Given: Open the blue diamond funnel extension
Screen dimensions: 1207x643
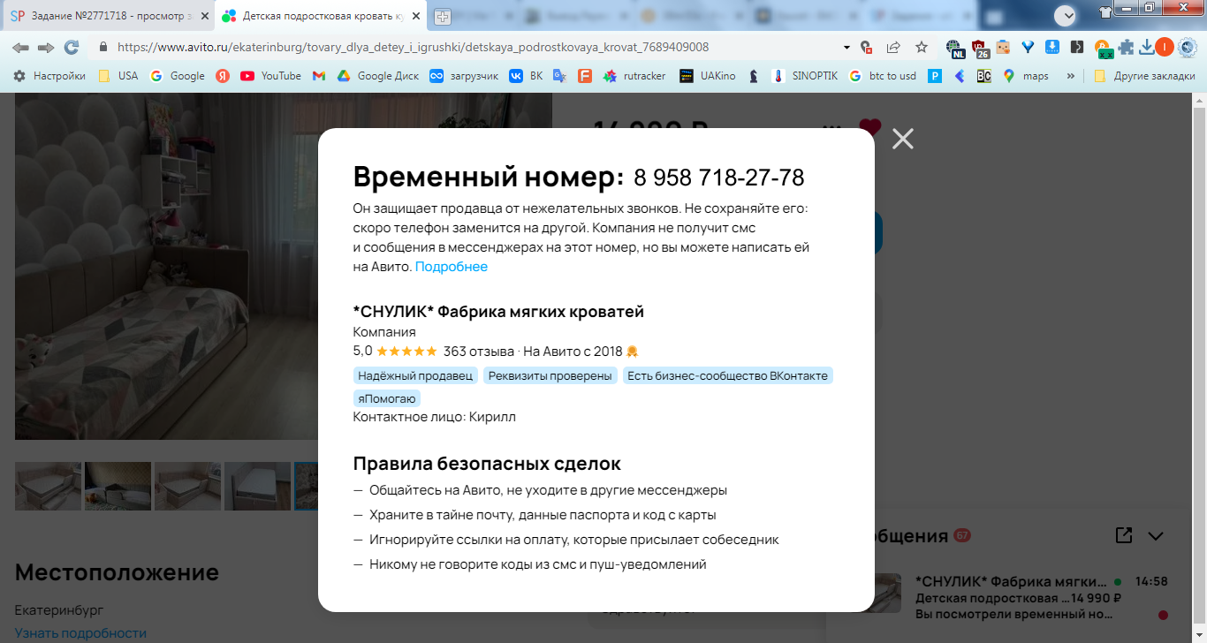Looking at the screenshot, I should [x=1028, y=47].
